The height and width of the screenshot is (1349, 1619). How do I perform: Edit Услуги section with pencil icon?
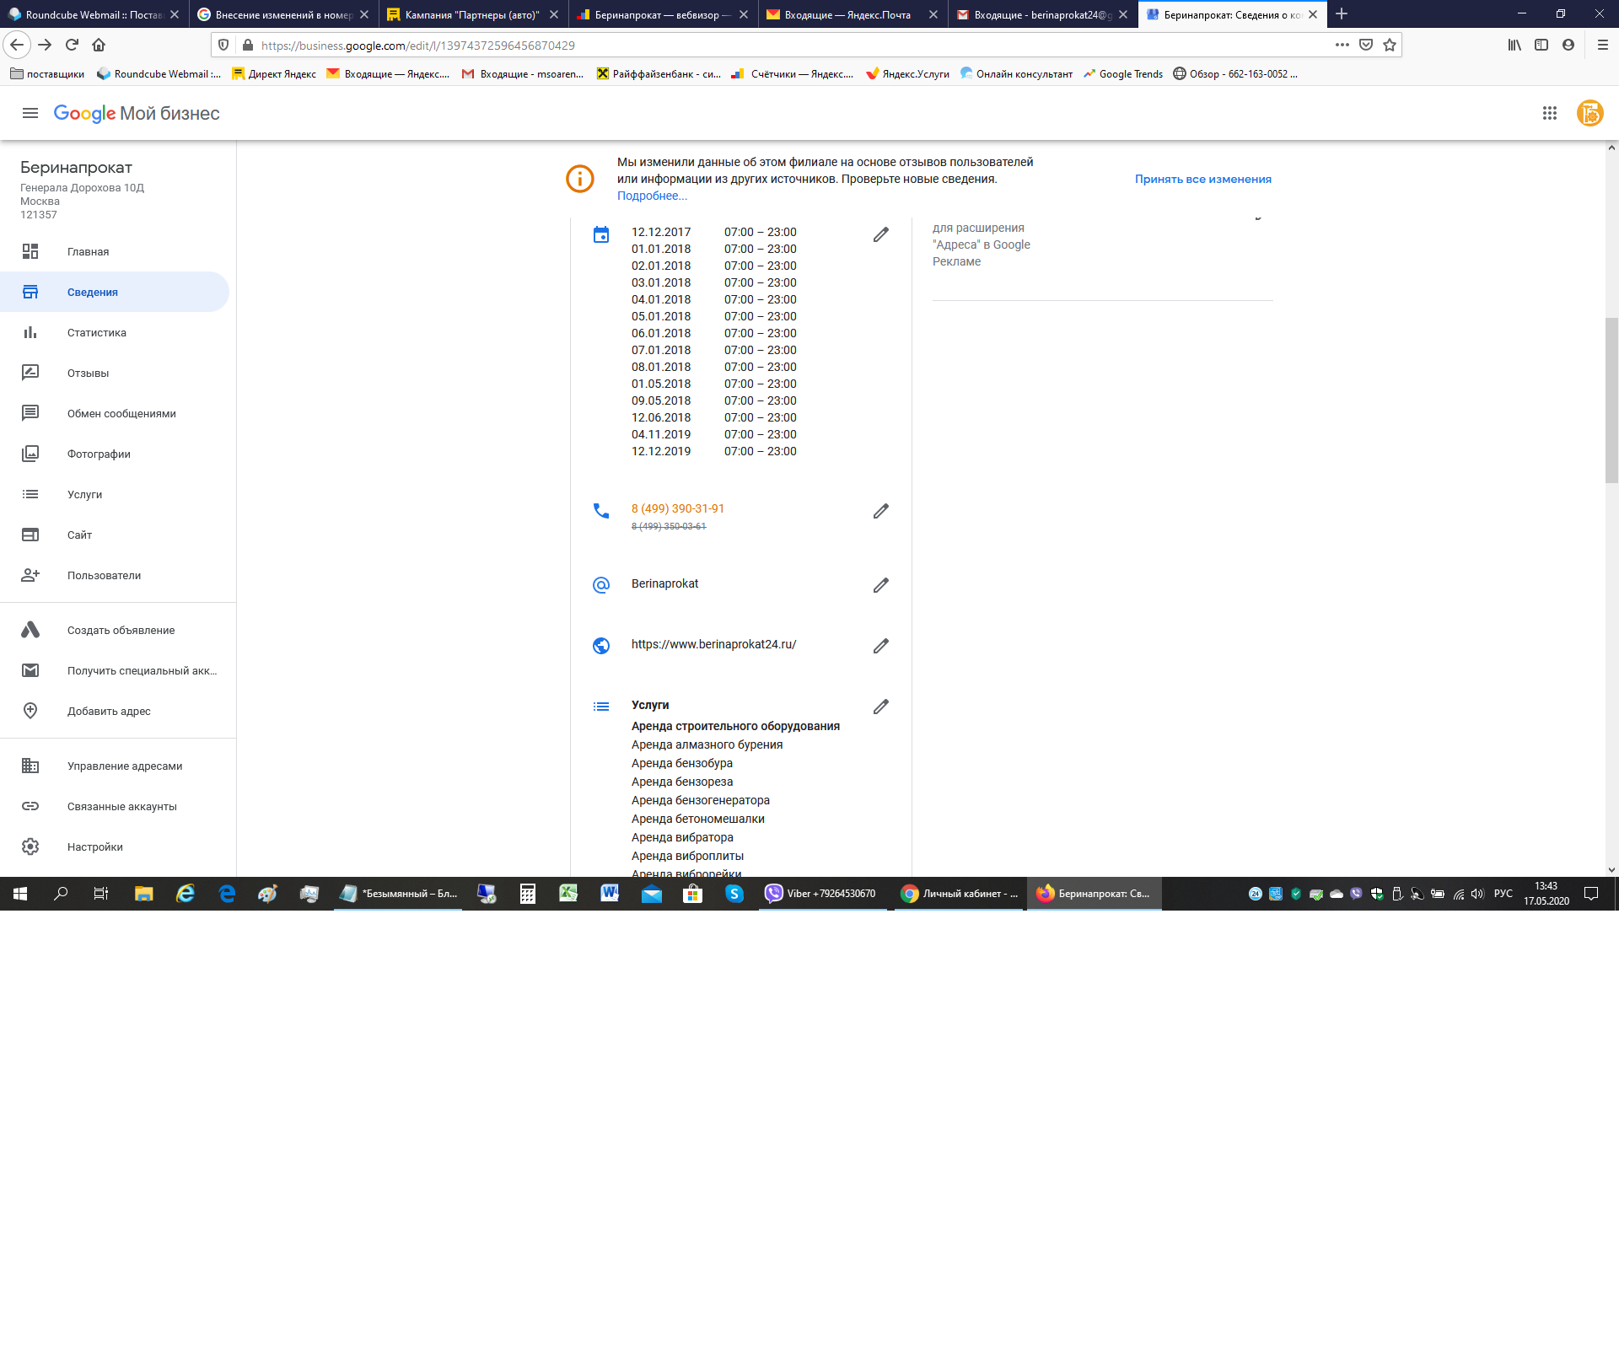pos(880,707)
